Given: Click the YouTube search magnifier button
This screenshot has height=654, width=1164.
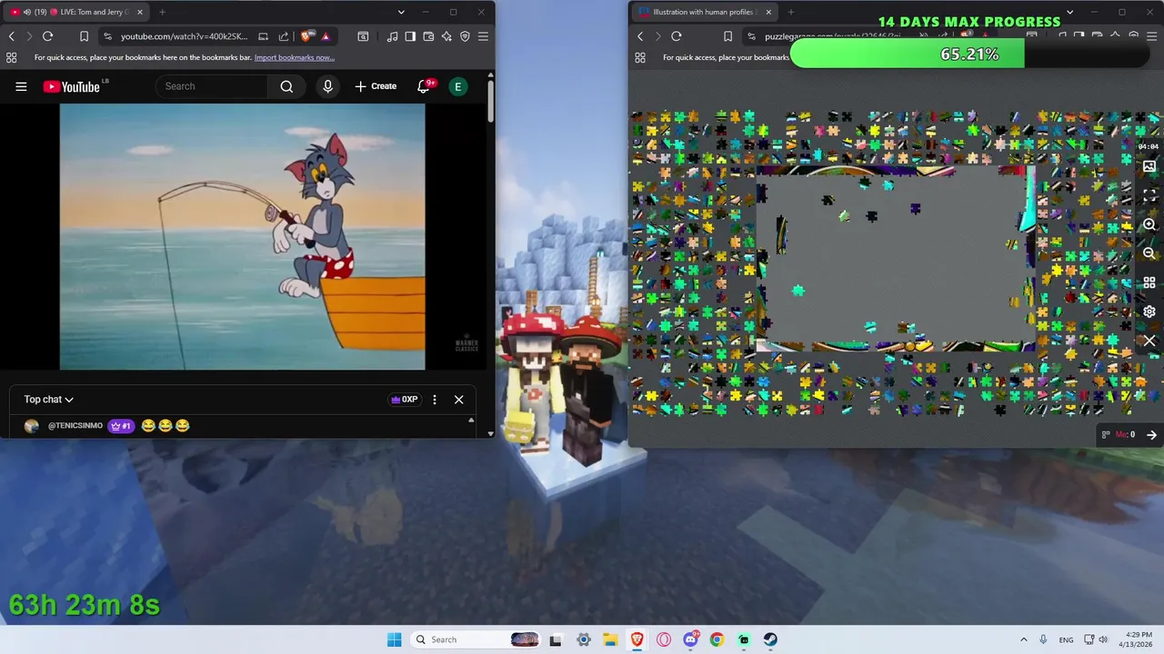Looking at the screenshot, I should pyautogui.click(x=286, y=86).
